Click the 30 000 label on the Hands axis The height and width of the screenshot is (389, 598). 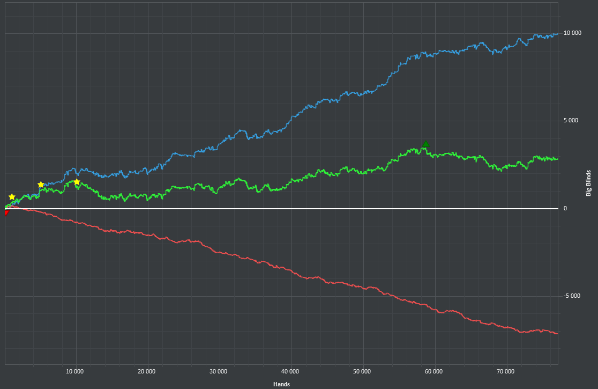coord(218,371)
